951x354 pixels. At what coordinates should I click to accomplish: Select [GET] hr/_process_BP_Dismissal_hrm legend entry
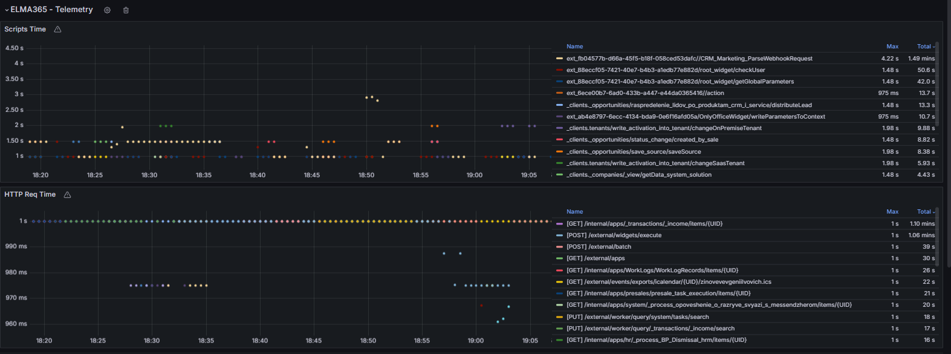(657, 340)
